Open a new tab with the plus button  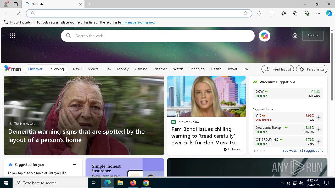click(89, 4)
